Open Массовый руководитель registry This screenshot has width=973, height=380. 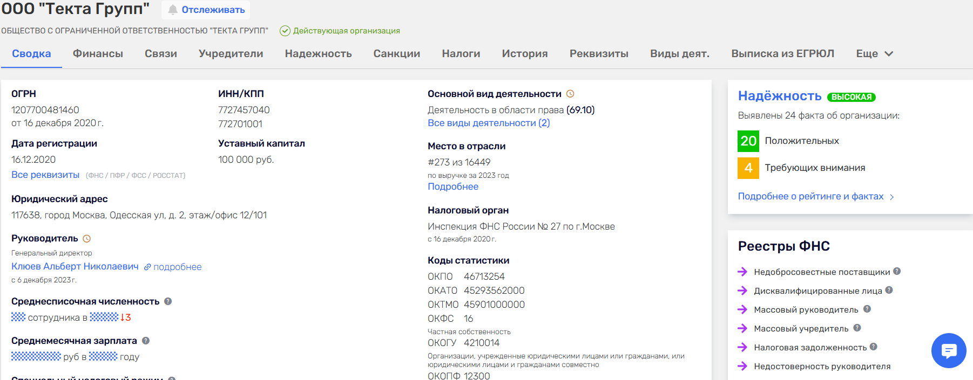click(806, 309)
